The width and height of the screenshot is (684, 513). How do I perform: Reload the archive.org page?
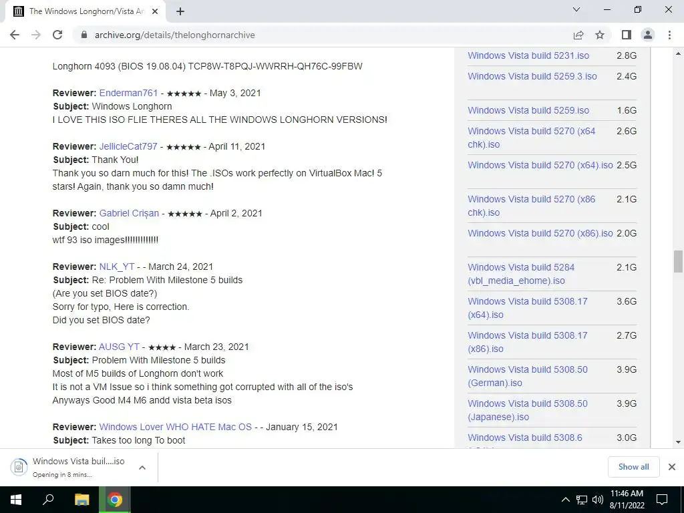[57, 35]
